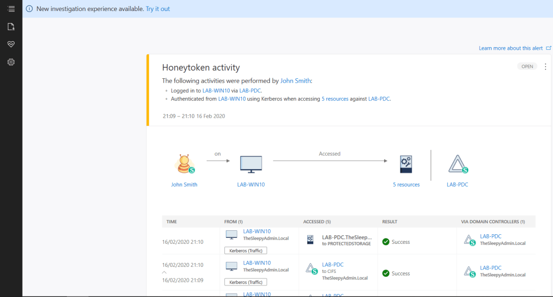This screenshot has height=297, width=553.
Task: Open the health center heart icon
Action: point(11,44)
